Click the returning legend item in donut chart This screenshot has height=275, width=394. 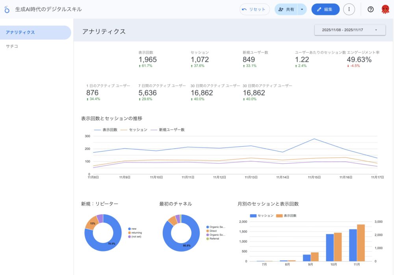[x=136, y=233]
